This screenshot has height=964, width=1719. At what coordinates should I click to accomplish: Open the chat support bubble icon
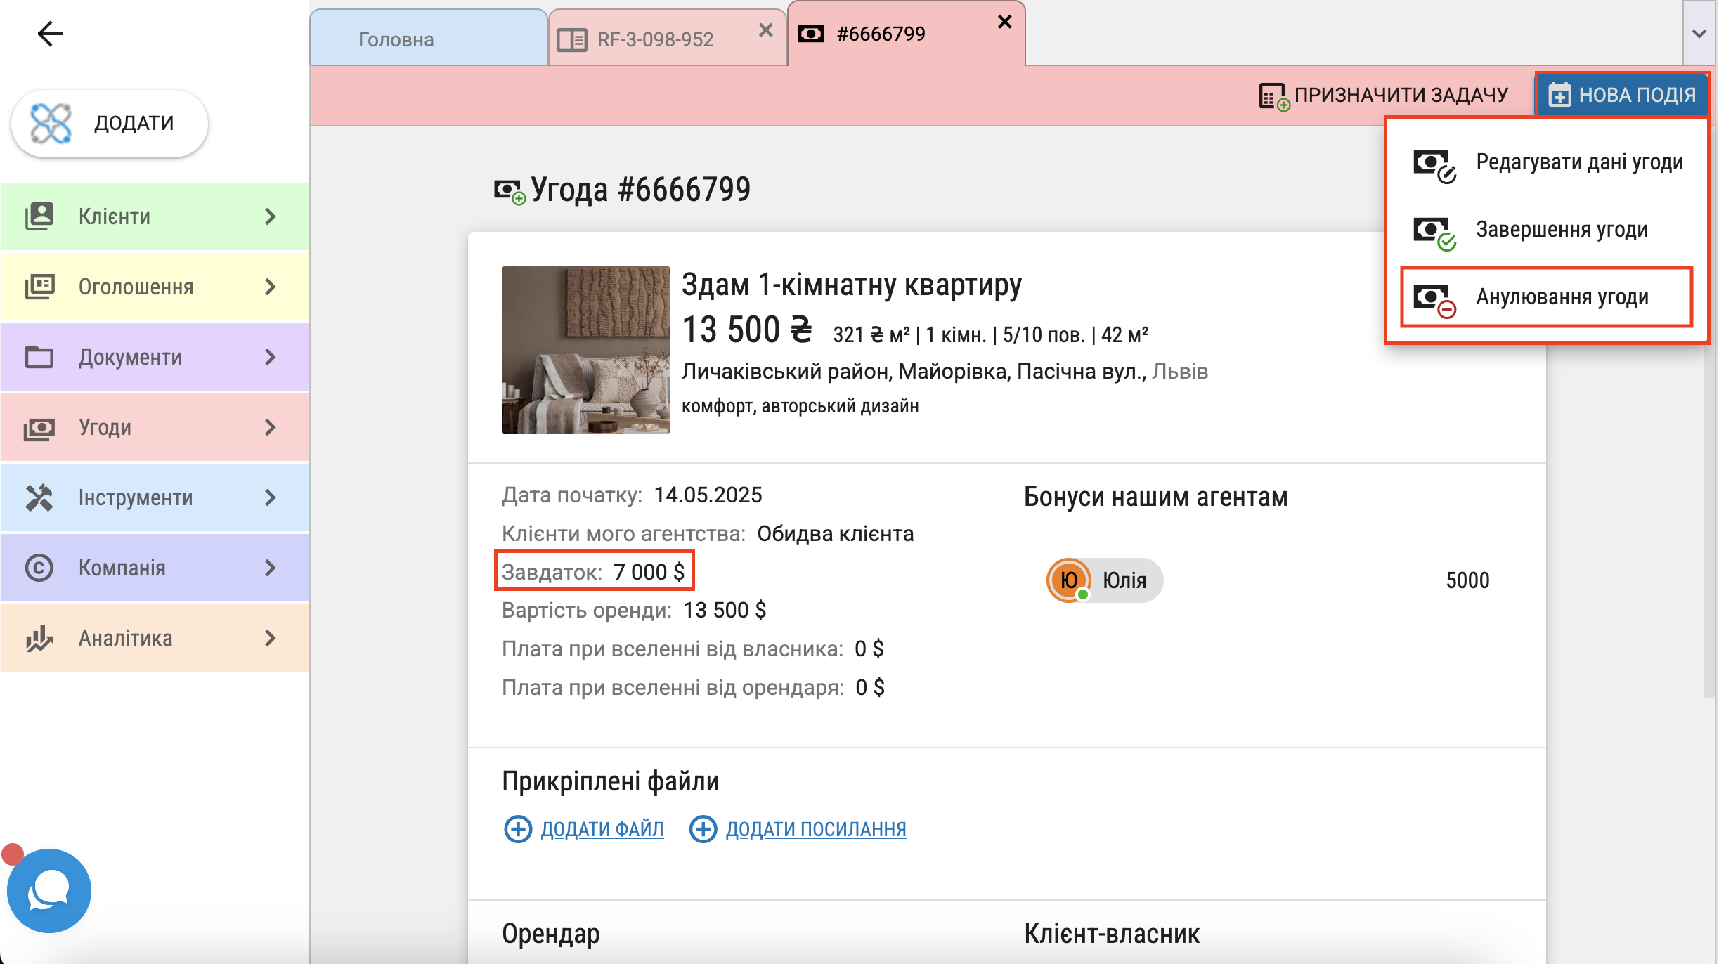click(48, 890)
